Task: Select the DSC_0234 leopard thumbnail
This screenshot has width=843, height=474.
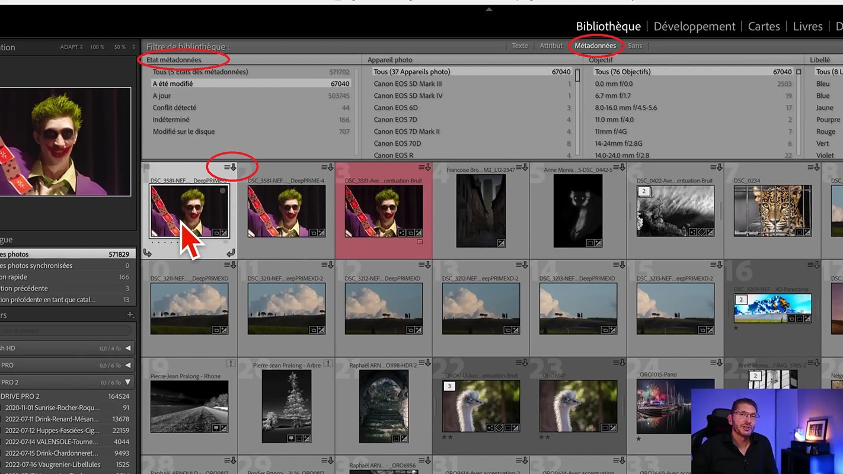Action: pyautogui.click(x=772, y=210)
